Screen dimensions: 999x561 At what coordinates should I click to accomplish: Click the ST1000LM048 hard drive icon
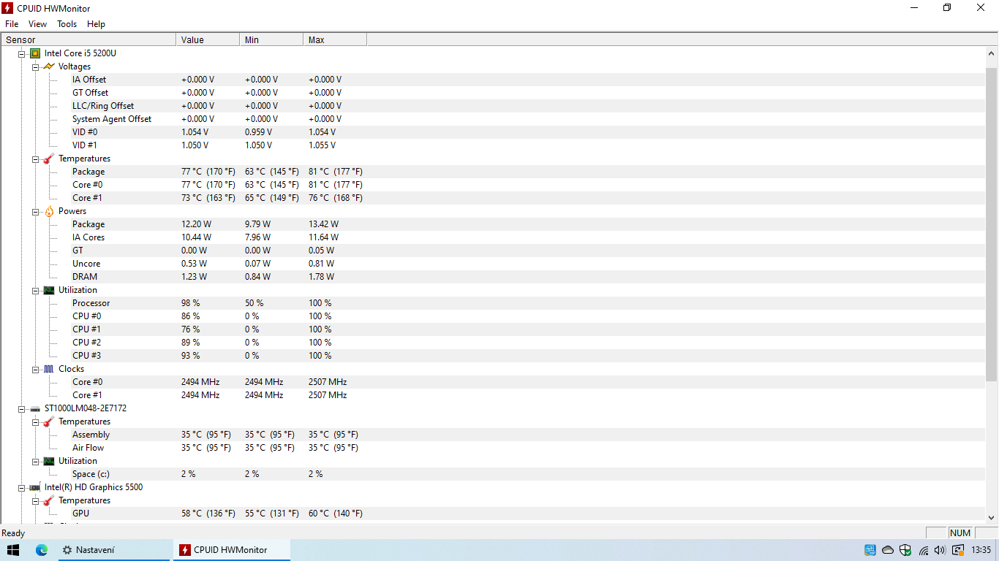pos(35,408)
